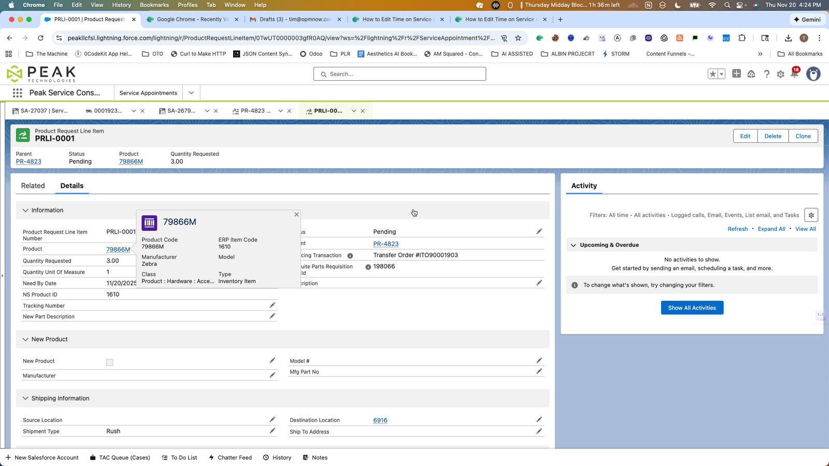The image size is (829, 466).
Task: Click the favorites star icon
Action: click(712, 74)
